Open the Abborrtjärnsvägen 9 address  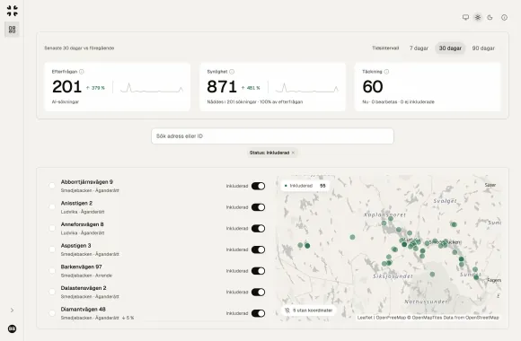(x=87, y=182)
